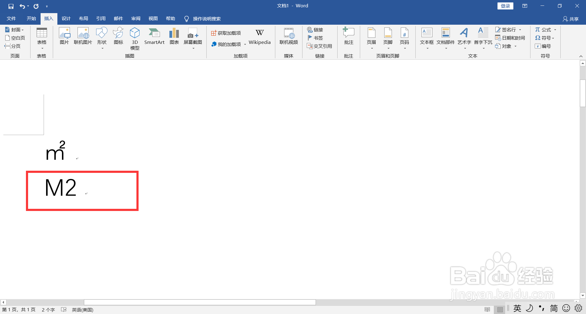
Task: Add 首字下沉 drop cap
Action: pyautogui.click(x=483, y=38)
